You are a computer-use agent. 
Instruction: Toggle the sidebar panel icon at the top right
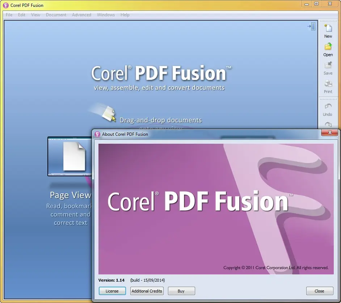pyautogui.click(x=311, y=26)
